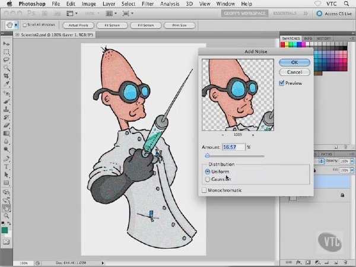Open the status bar info arrow menu

pos(103,263)
